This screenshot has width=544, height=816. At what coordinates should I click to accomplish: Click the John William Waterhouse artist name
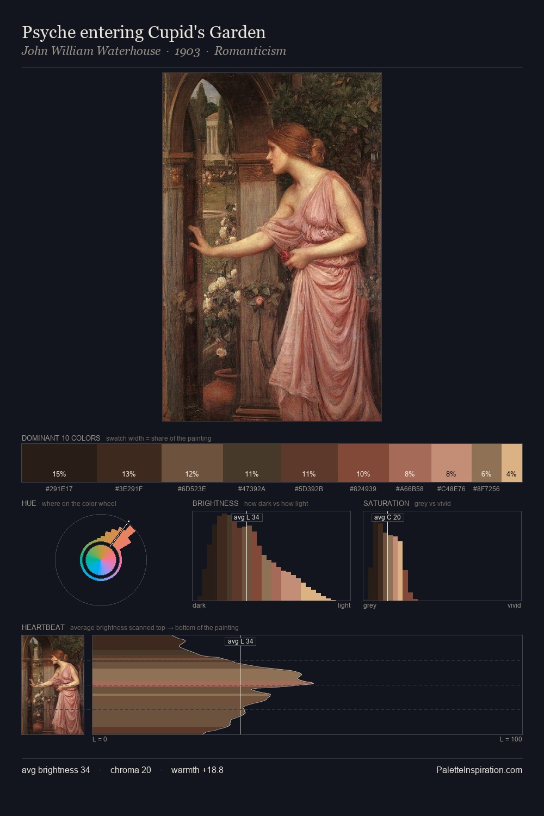[x=91, y=51]
